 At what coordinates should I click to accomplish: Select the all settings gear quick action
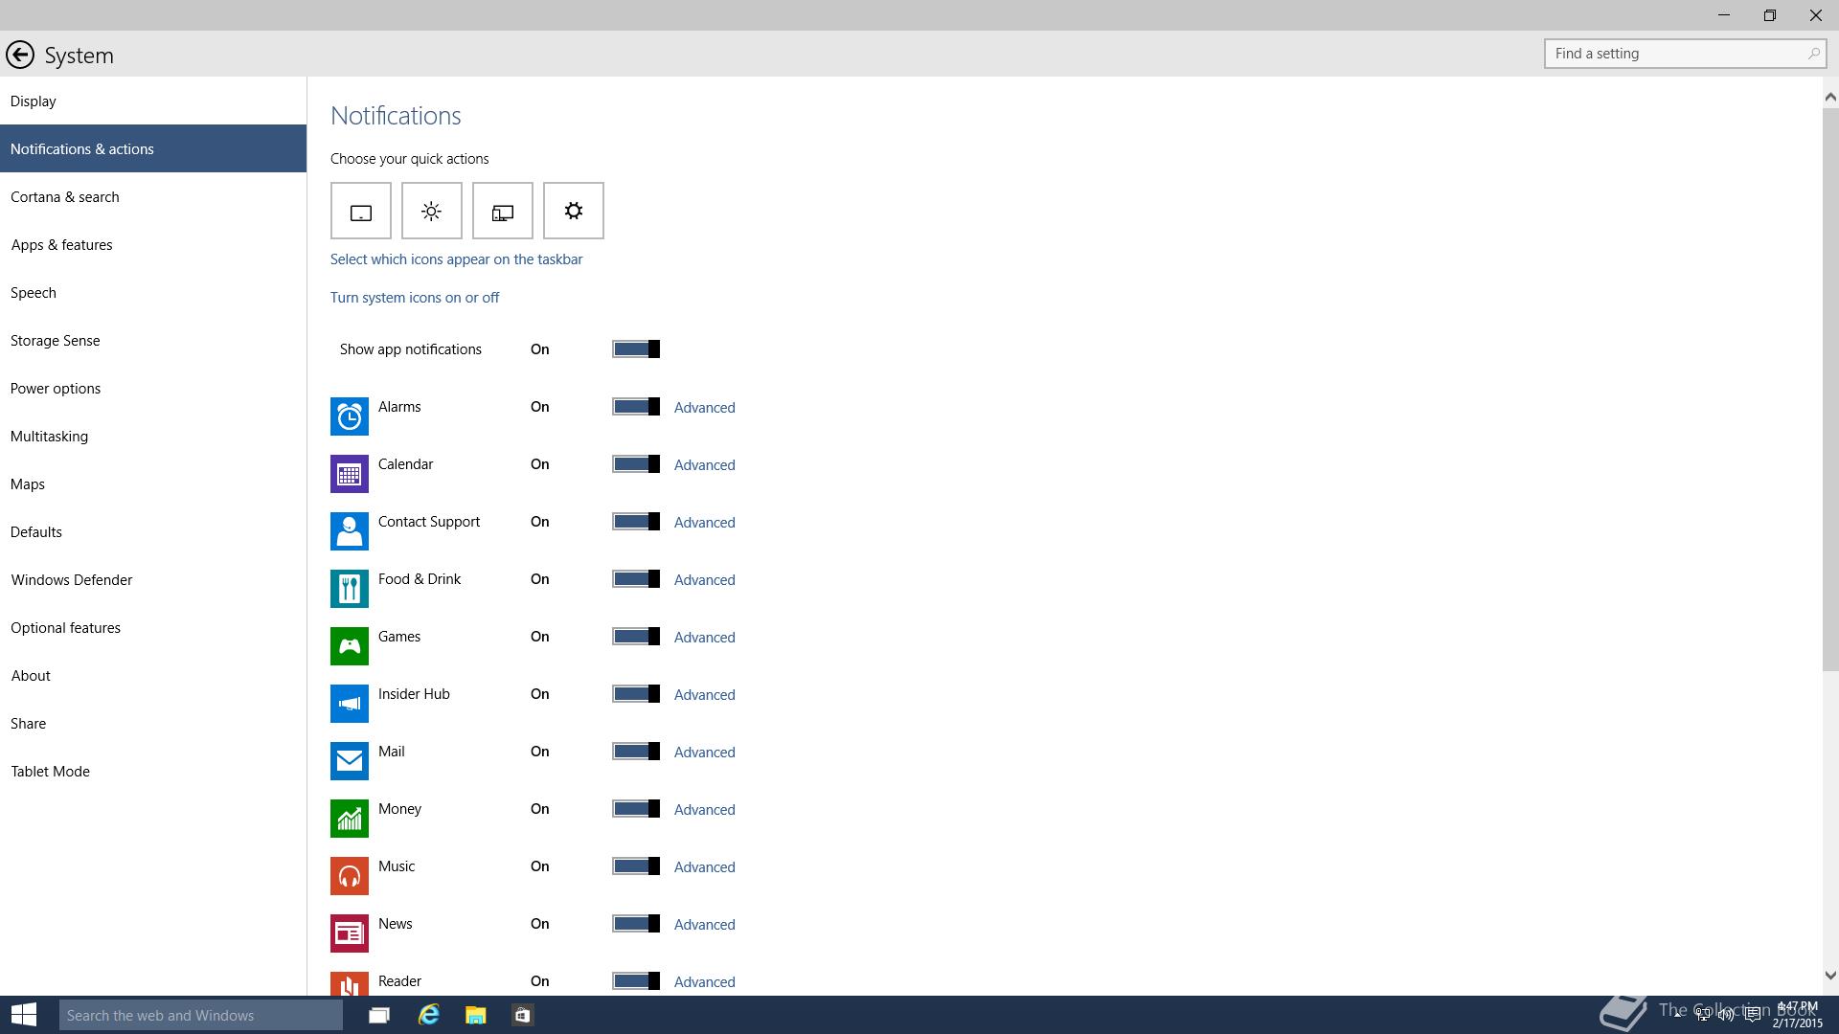[574, 211]
